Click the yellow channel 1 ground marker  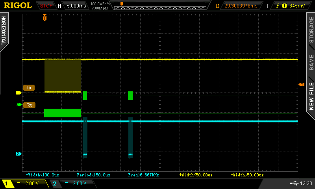pyautogui.click(x=19, y=93)
